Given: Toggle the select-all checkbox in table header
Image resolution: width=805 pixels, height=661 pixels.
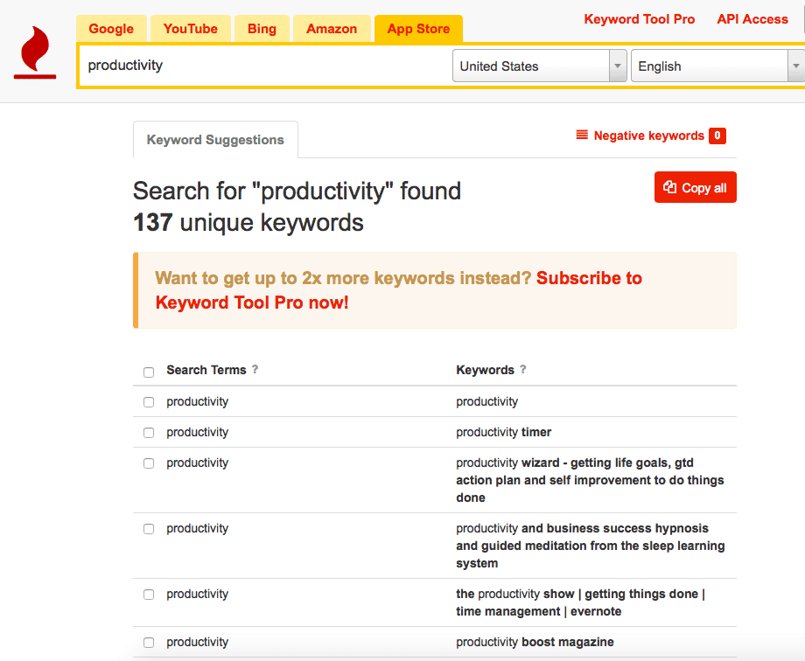Looking at the screenshot, I should click(x=149, y=372).
